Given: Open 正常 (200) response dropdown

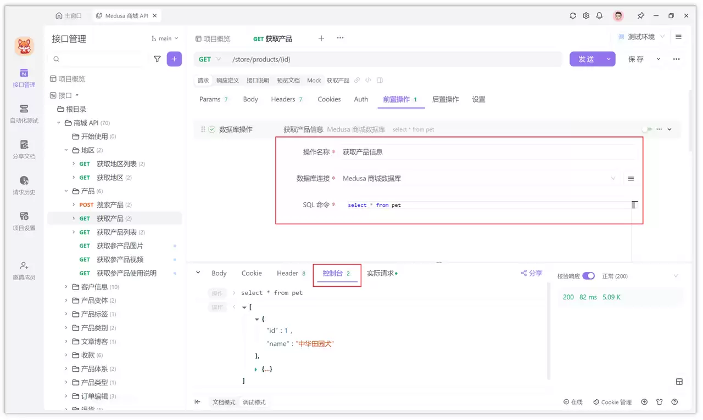Looking at the screenshot, I should (640, 276).
